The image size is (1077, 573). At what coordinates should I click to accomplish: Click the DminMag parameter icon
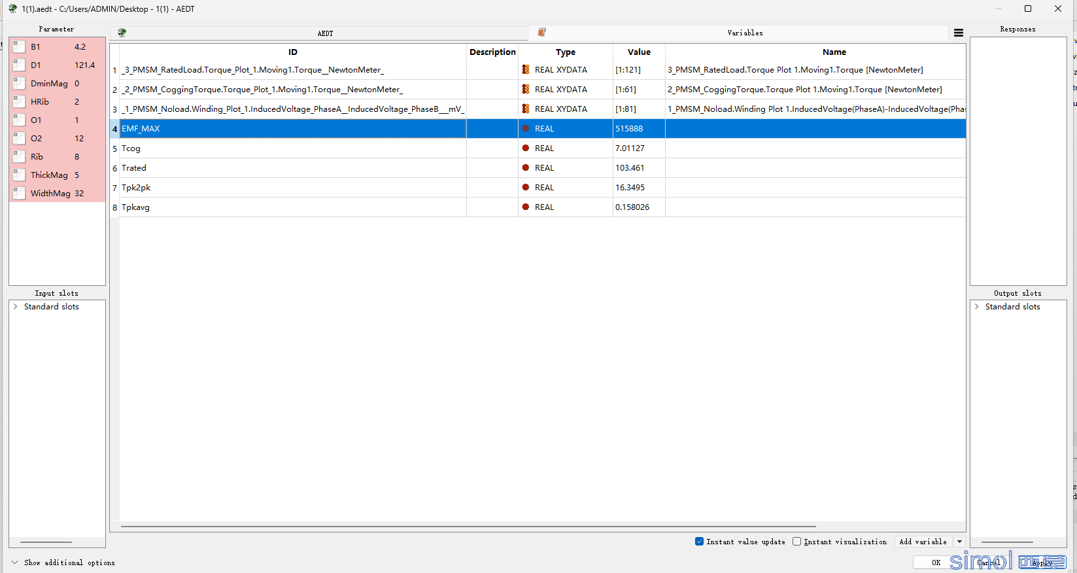pos(20,83)
